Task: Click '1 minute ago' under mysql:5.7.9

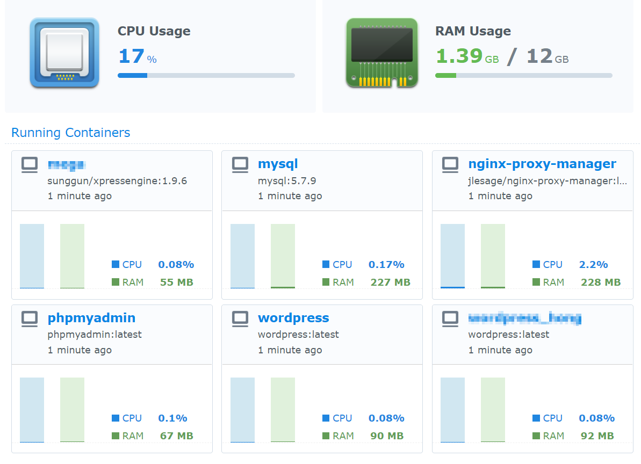Action: (290, 196)
